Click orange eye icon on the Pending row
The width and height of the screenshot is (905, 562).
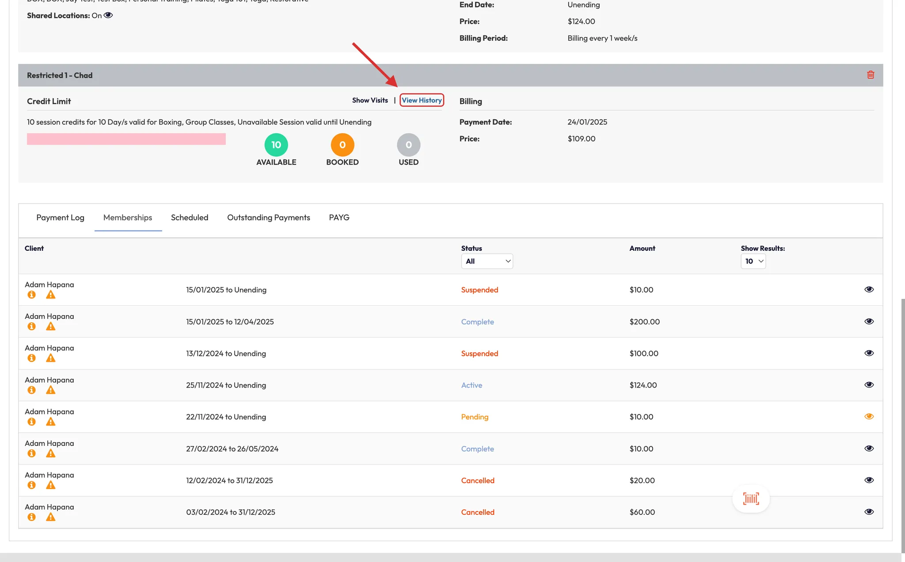pyautogui.click(x=869, y=416)
